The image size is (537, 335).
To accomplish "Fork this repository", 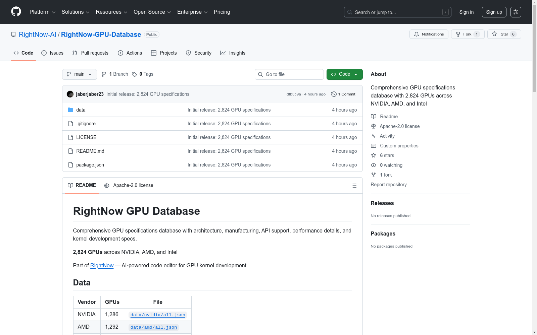I will tap(468, 34).
